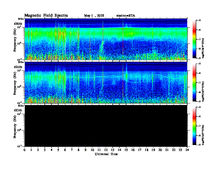Click hour tick label "18" on time axis
The height and width of the screenshot is (172, 223).
coord(146,150)
